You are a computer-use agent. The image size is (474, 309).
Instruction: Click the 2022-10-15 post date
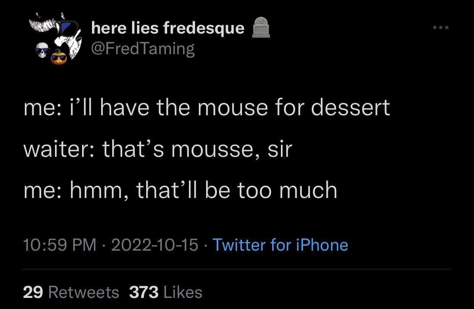point(155,245)
